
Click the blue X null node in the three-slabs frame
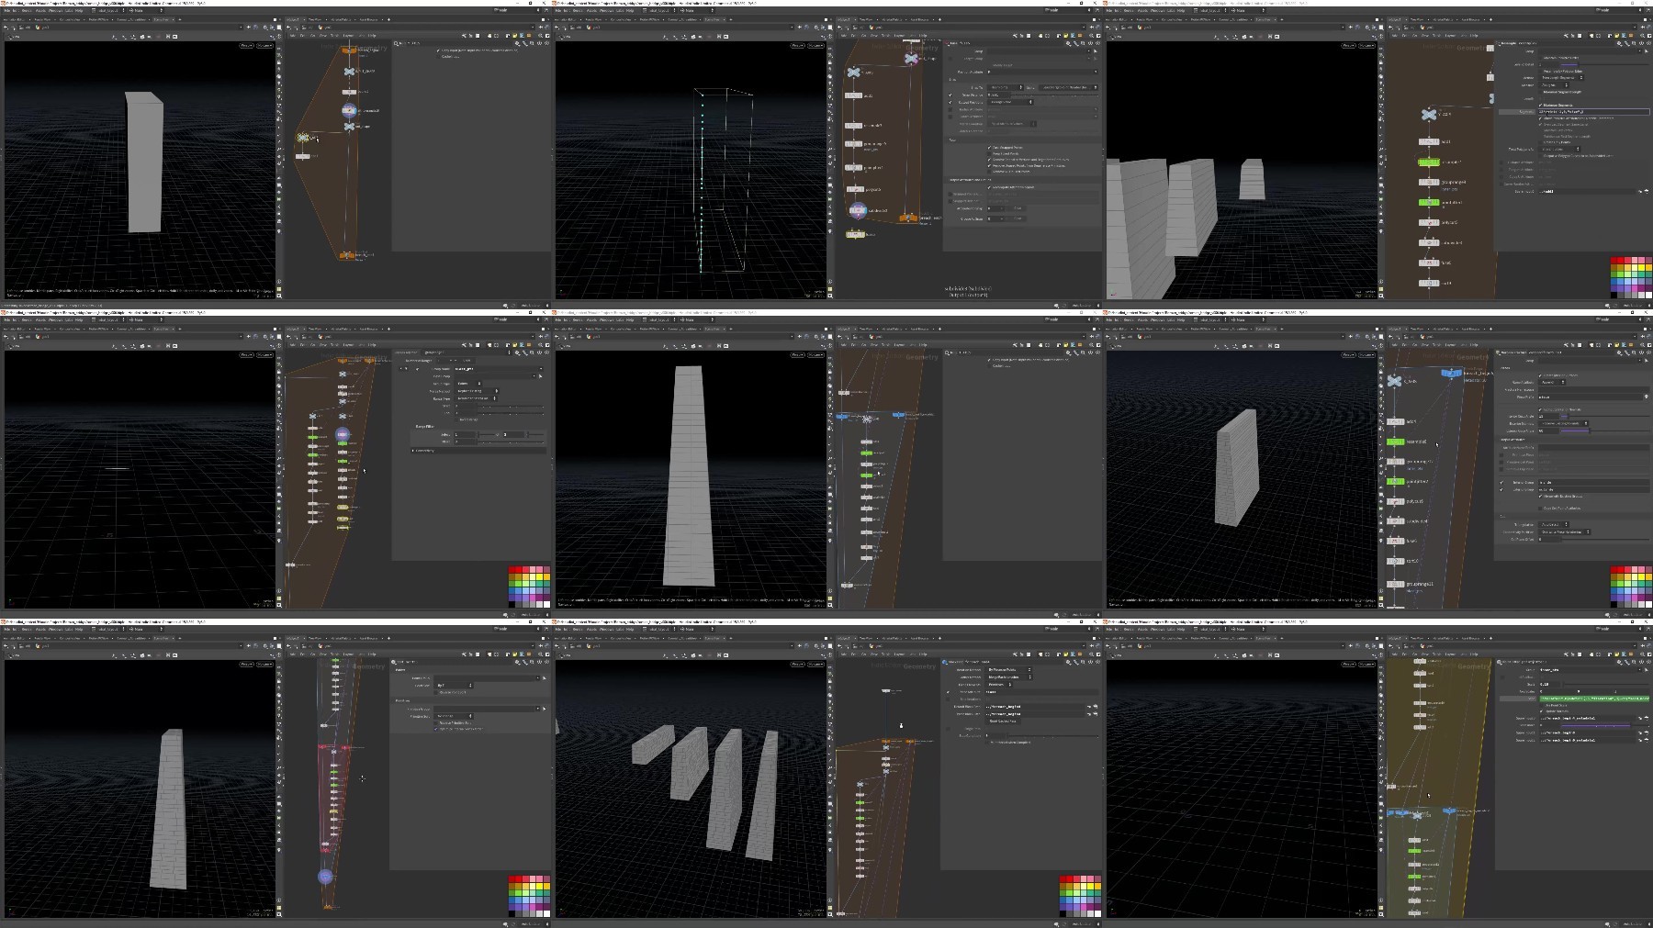point(1428,114)
